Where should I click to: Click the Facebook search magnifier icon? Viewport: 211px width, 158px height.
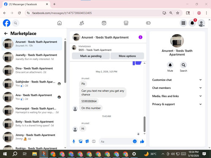point(16,23)
